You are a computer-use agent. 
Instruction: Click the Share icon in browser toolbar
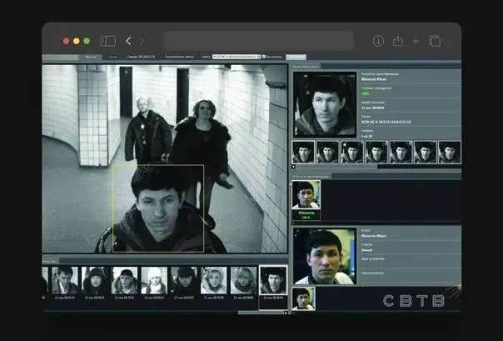[398, 41]
